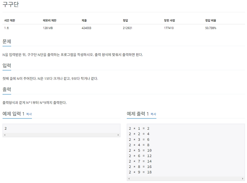Click the output description mentioning N*1부터 N*9

[x=35, y=103]
